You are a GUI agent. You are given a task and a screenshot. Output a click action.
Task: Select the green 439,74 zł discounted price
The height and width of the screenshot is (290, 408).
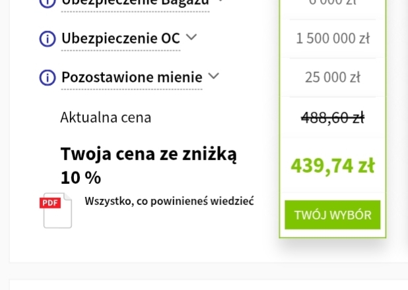(x=333, y=165)
